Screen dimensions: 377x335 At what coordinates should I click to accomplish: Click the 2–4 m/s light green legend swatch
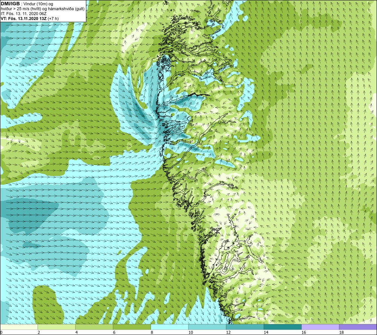[x=57, y=327]
